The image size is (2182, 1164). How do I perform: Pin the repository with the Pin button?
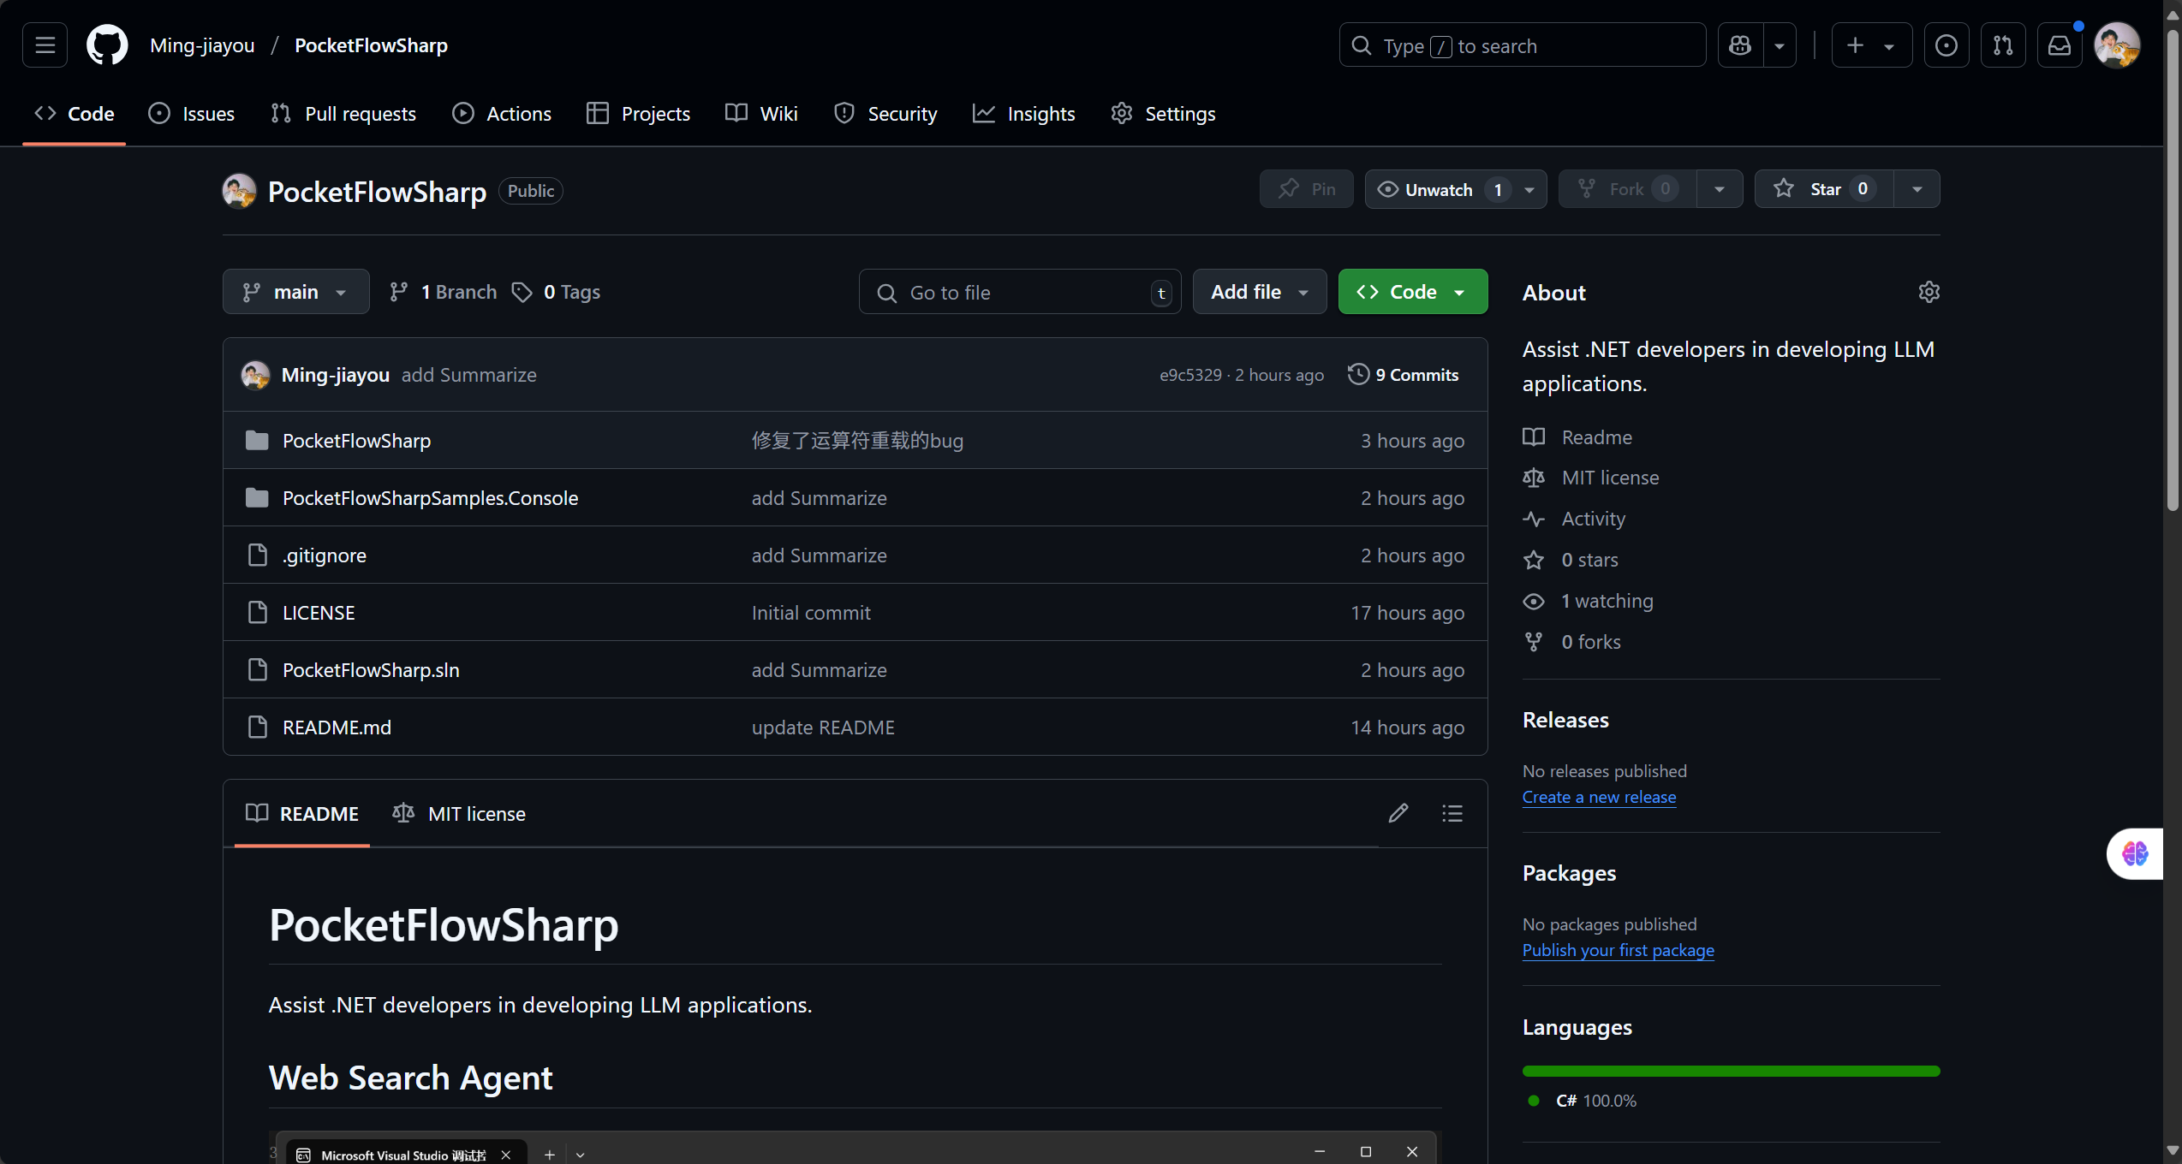1306,189
